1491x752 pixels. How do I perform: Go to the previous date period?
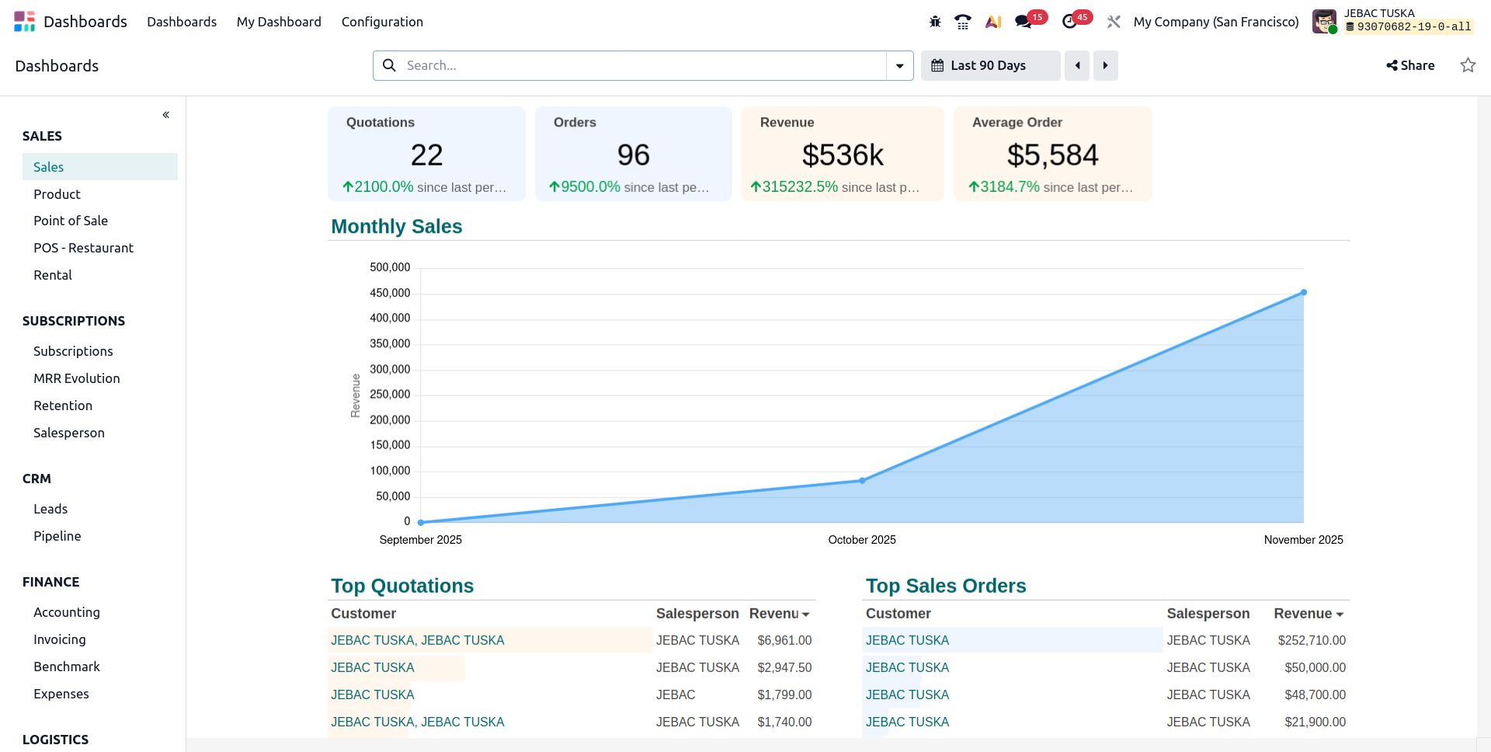(1077, 66)
